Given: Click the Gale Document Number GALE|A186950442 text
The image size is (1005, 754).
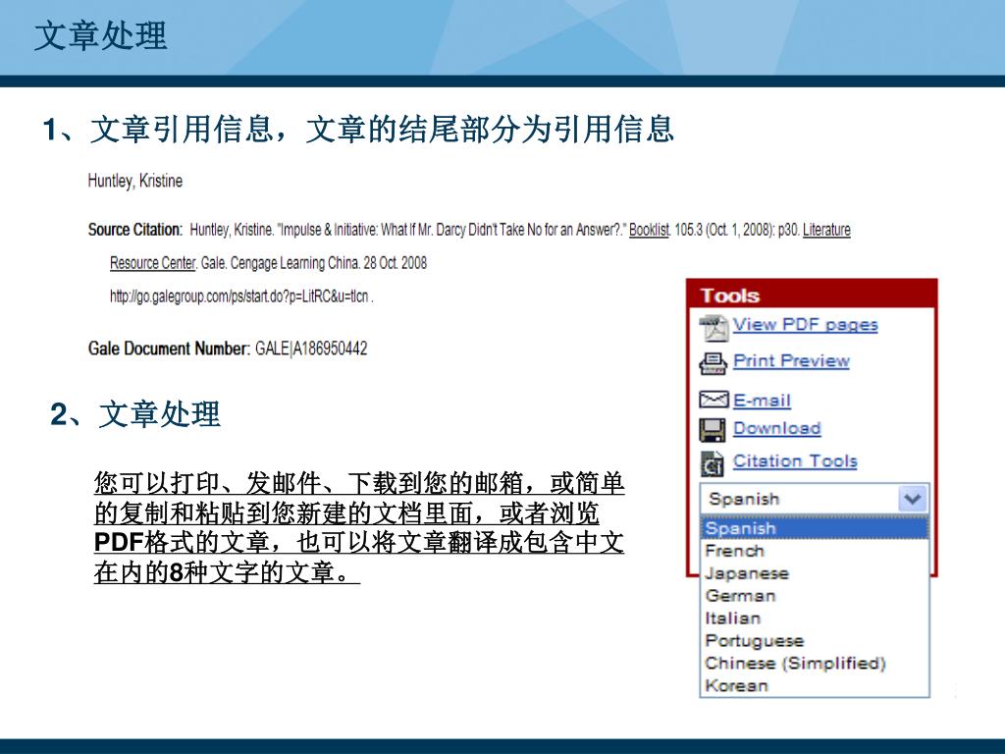Looking at the screenshot, I should coord(228,349).
